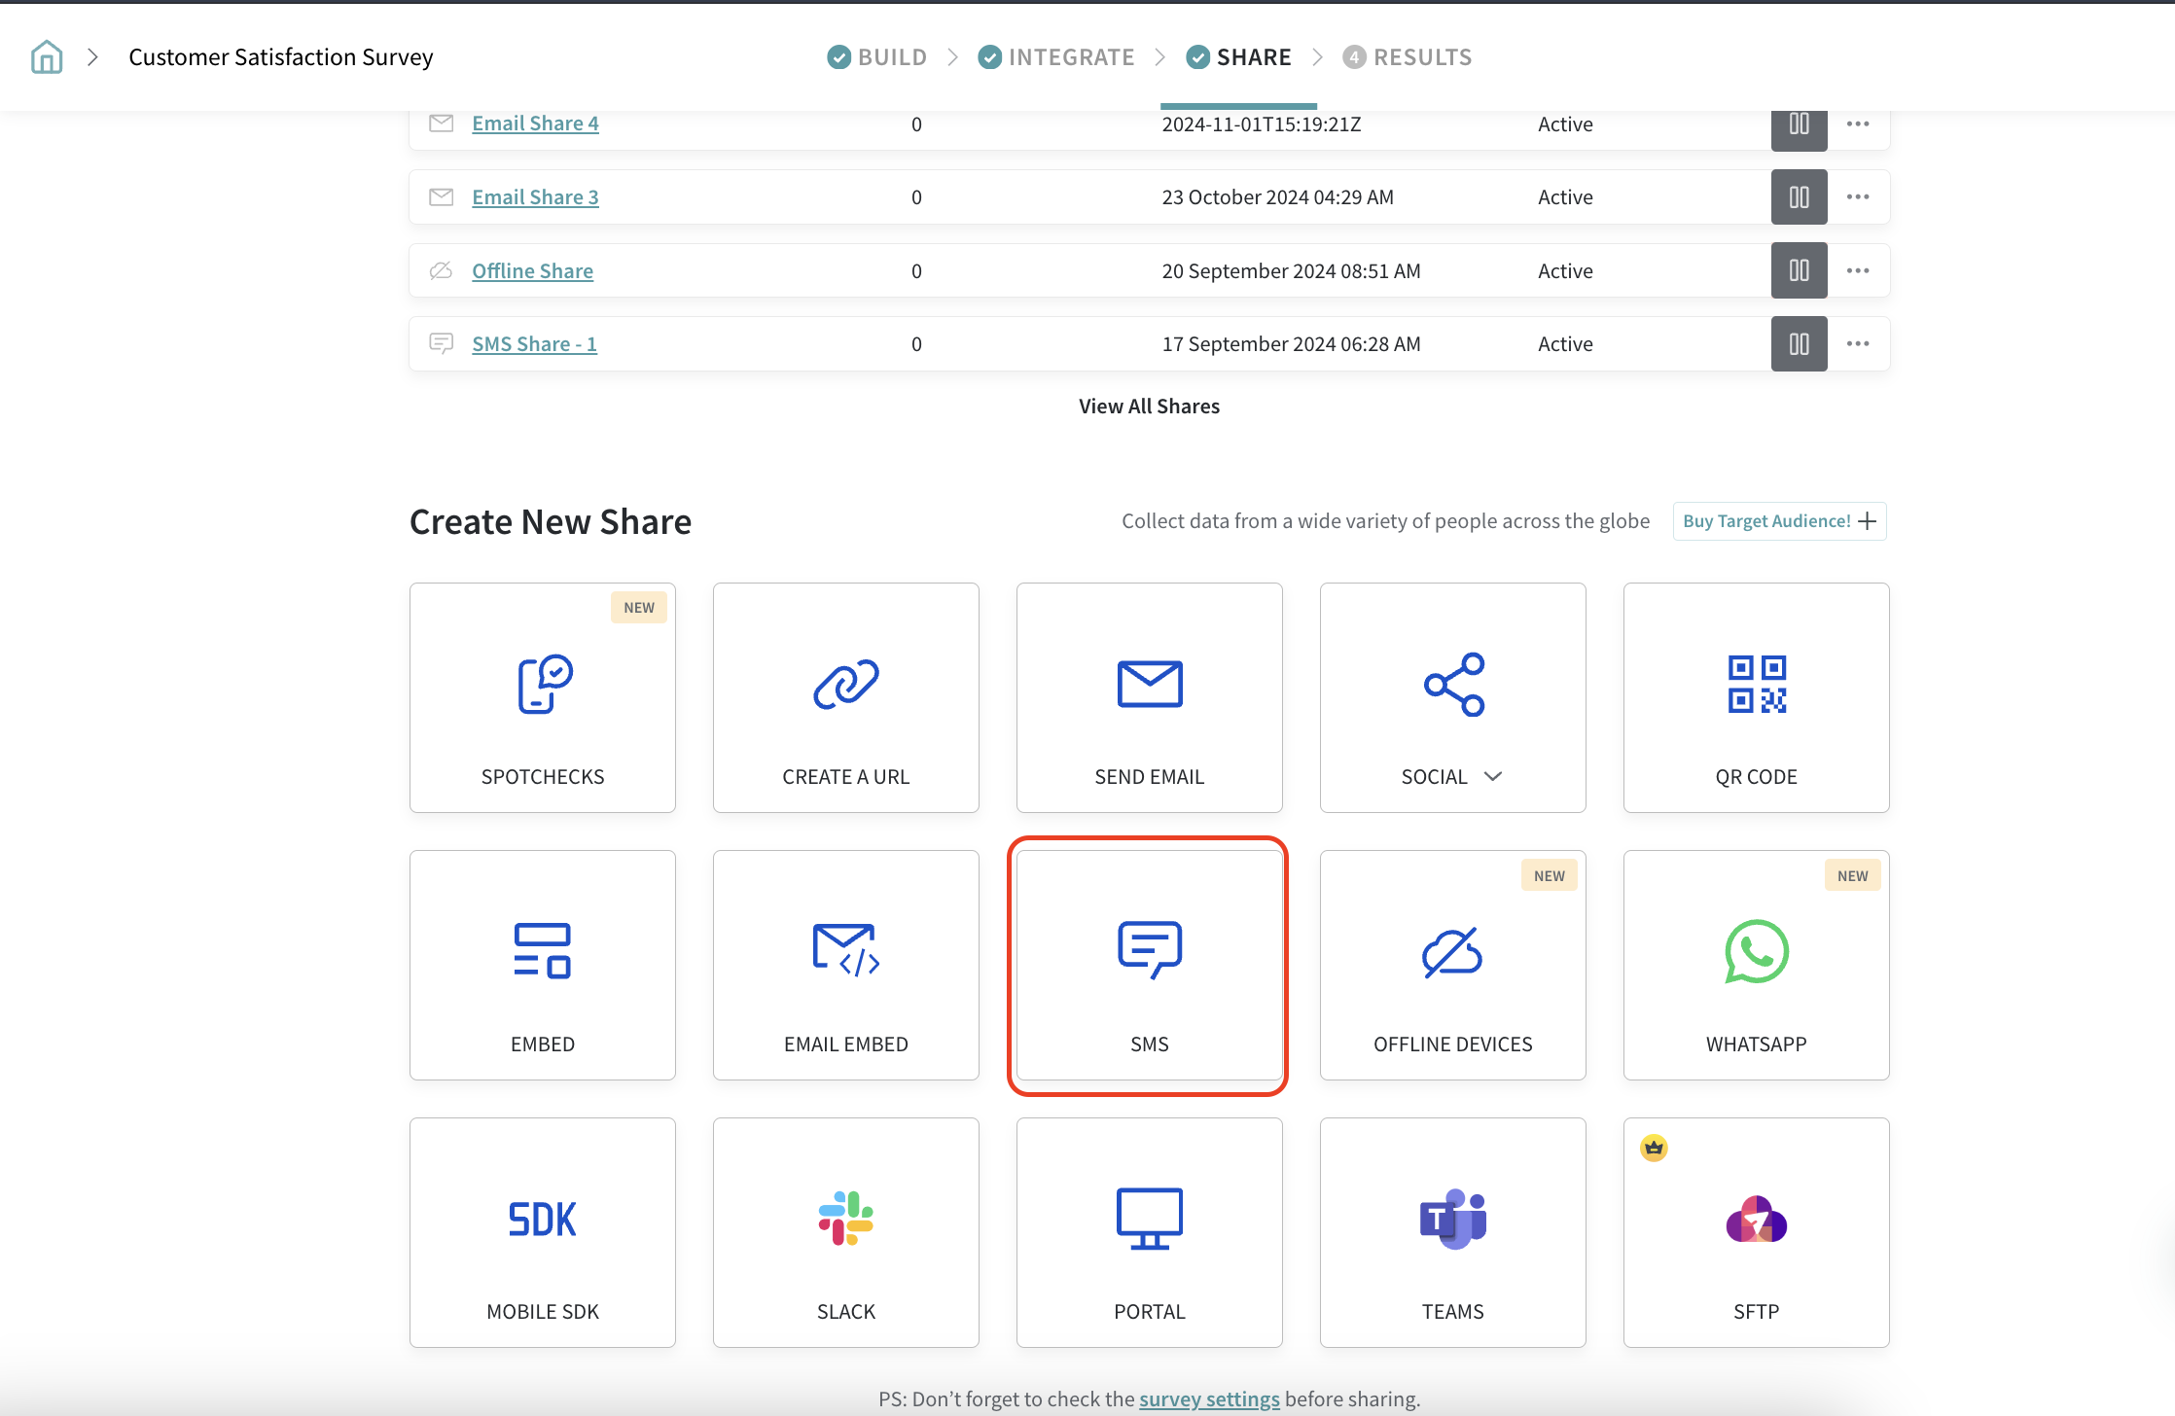Select the Mobile SDK option
This screenshot has width=2175, height=1416.
(543, 1232)
